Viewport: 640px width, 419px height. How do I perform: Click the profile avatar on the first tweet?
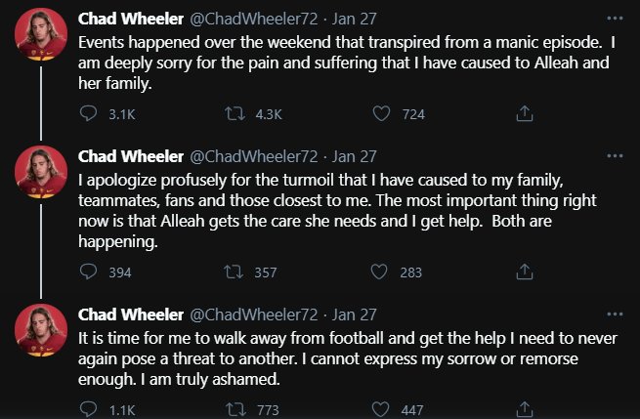click(x=41, y=34)
